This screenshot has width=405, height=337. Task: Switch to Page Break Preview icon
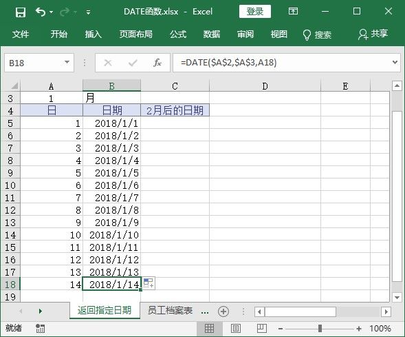[261, 329]
